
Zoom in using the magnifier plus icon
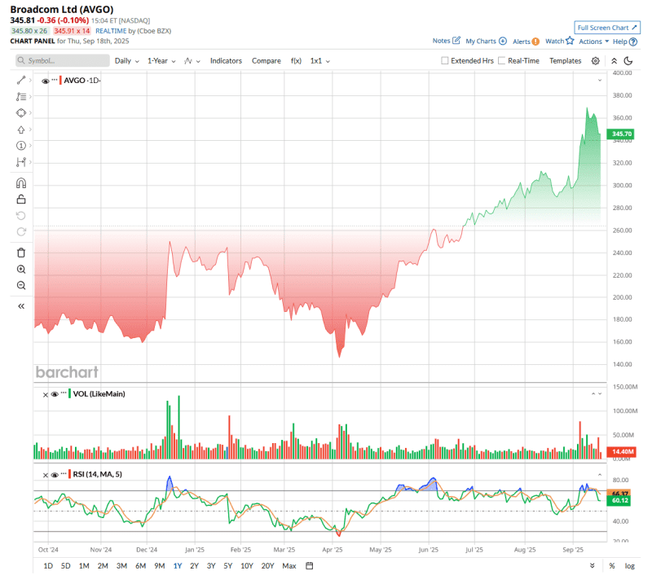(21, 269)
